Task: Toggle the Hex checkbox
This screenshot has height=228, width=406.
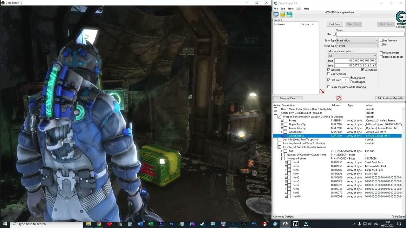Action: (x=334, y=34)
